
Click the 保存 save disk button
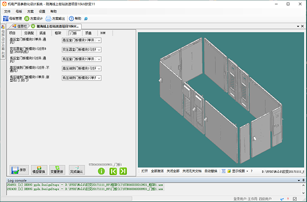pyautogui.click(x=19, y=170)
